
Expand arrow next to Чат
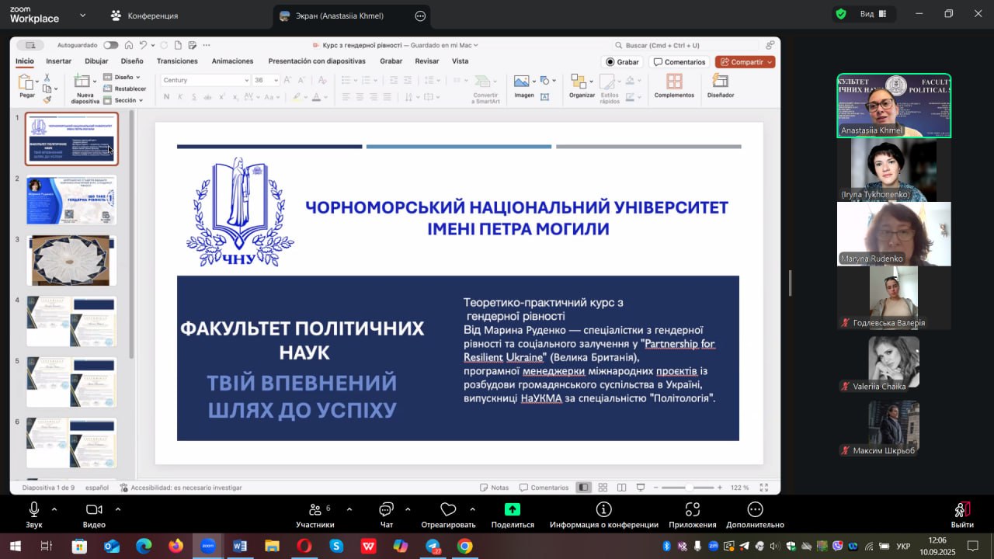click(408, 510)
